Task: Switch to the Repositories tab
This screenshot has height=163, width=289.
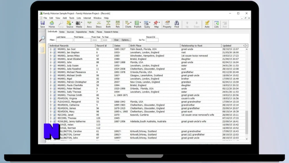Action: pos(81,32)
